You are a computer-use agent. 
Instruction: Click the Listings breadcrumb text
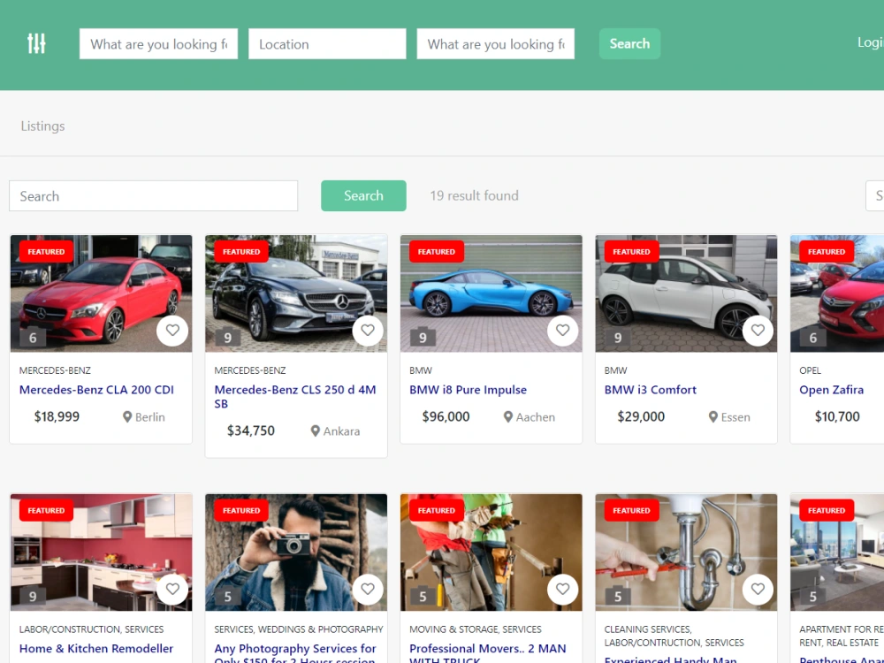(42, 126)
